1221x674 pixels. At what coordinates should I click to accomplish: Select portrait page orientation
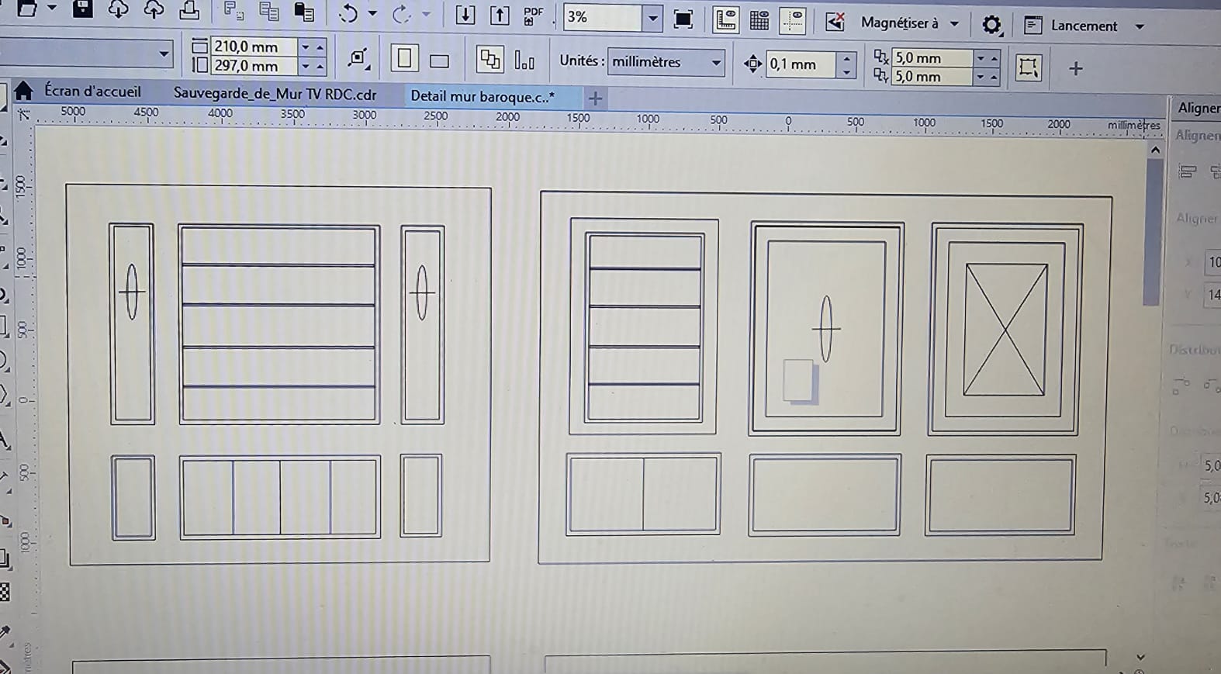[404, 58]
